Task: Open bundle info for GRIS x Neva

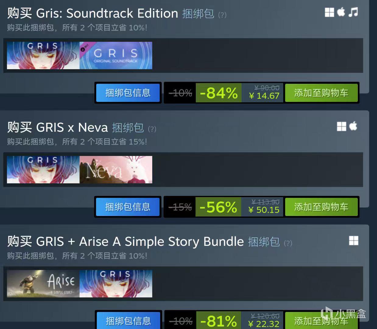Action: [x=128, y=207]
